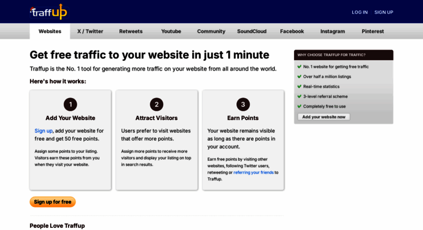Click '3-level referral scheme' text

click(x=326, y=96)
